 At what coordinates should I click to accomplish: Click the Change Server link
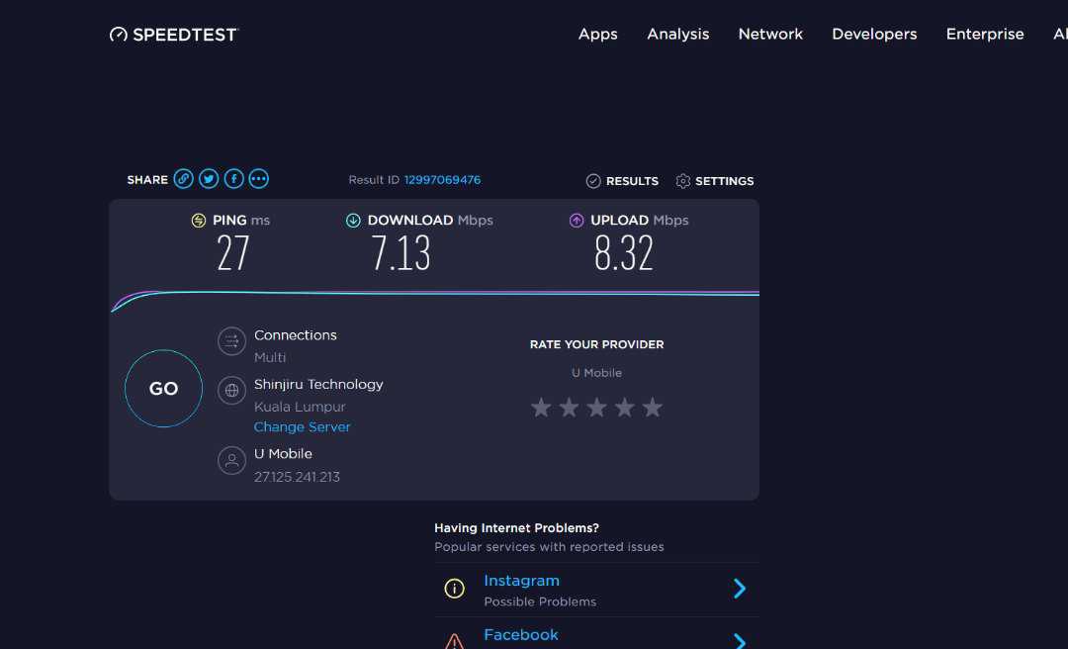302,426
